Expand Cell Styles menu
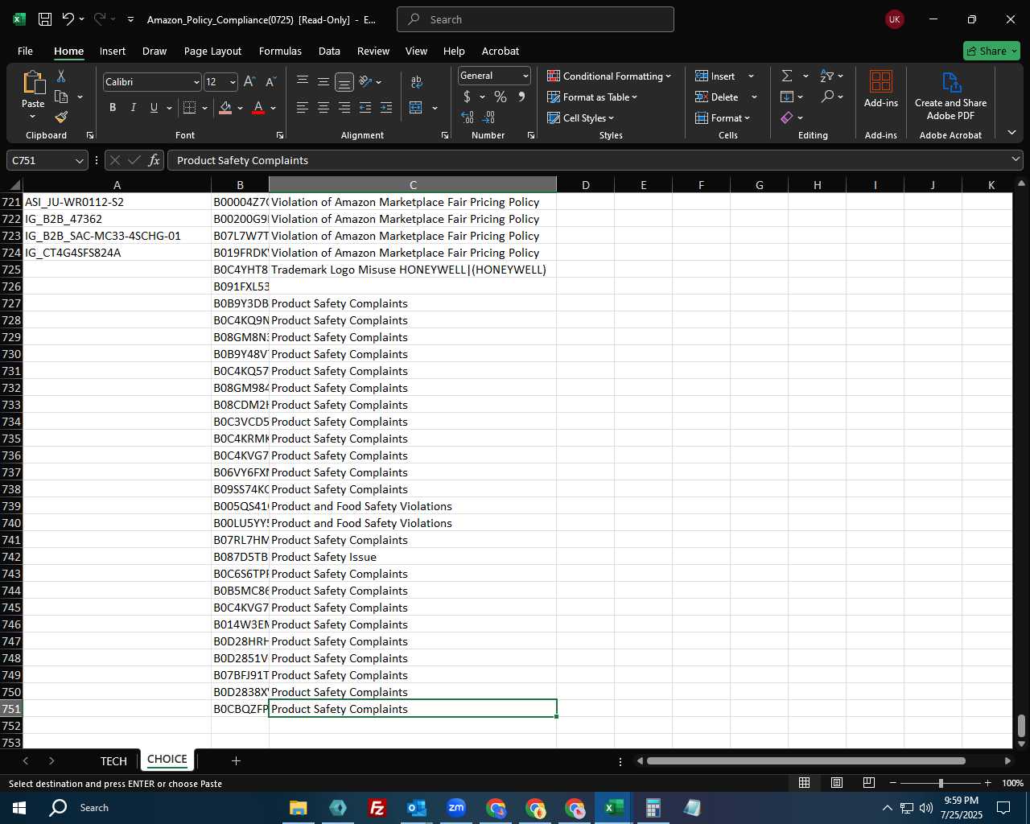 click(x=581, y=117)
